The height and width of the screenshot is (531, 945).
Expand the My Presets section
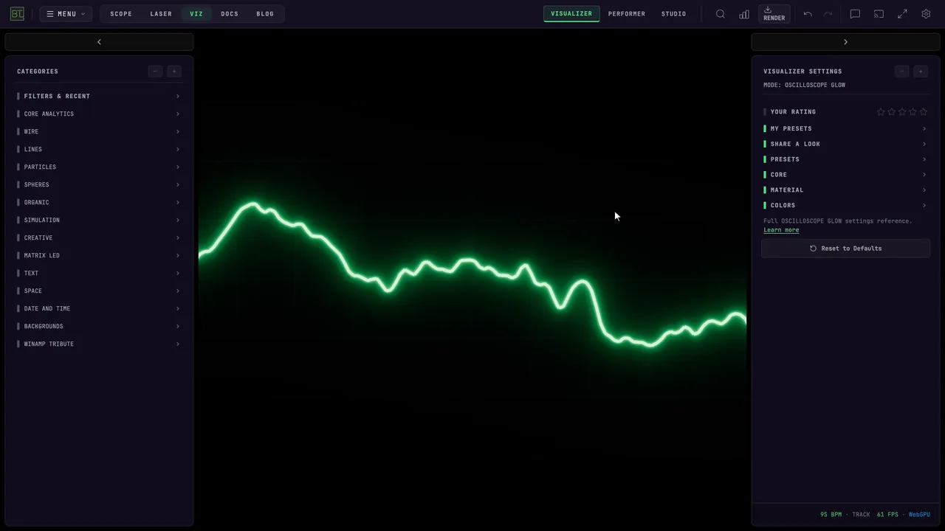click(845, 128)
